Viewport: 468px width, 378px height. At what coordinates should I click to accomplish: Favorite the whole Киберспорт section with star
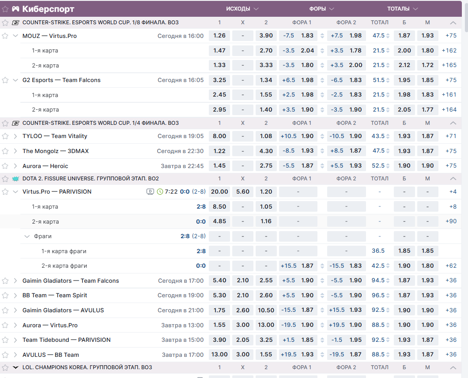tap(5, 9)
